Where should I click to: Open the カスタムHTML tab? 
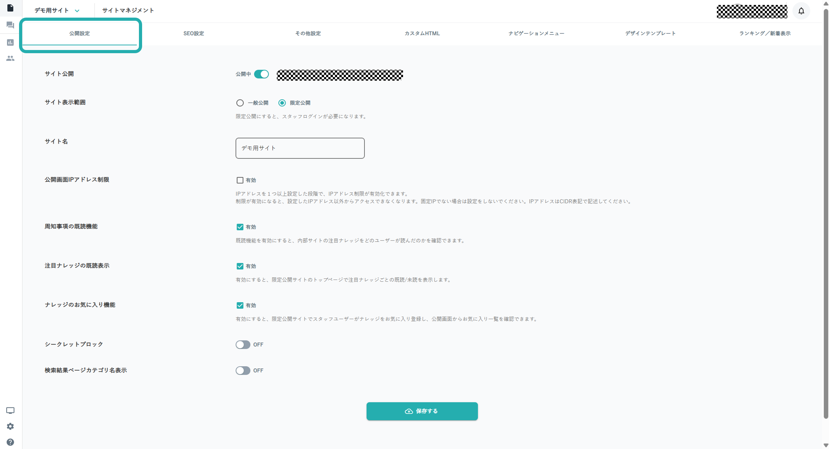click(x=422, y=33)
